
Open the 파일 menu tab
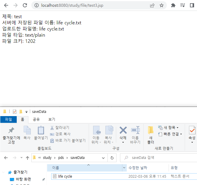click(x=8, y=119)
